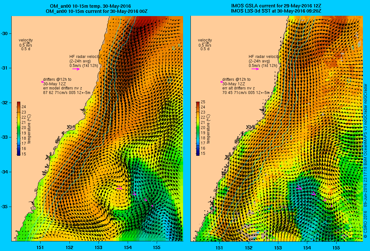
Task: Click 'temperature (°C)' label on right color bar
Action: [208, 129]
